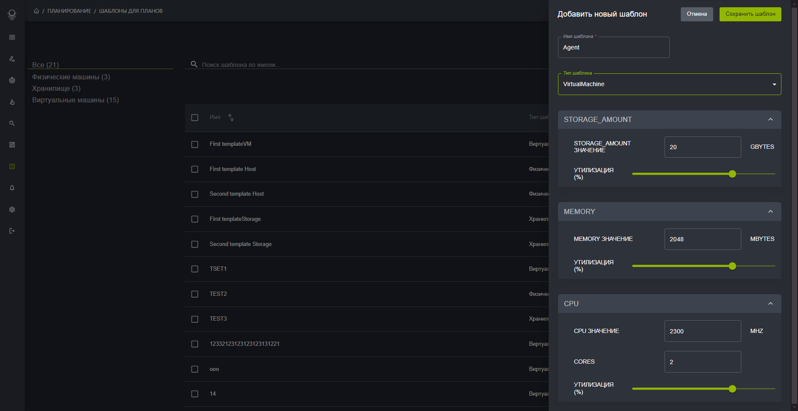Click the TSET1 template name
Viewport: 798px width, 411px height.
click(x=218, y=269)
